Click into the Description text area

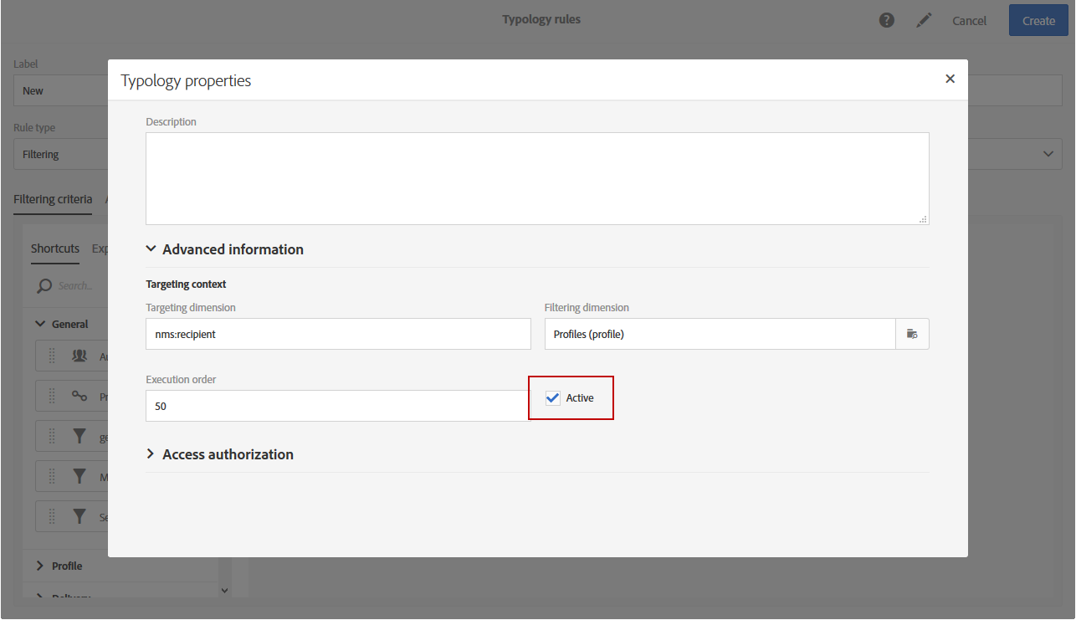537,178
